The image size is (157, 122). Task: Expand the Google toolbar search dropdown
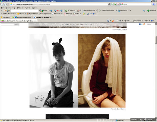click(x=39, y=11)
